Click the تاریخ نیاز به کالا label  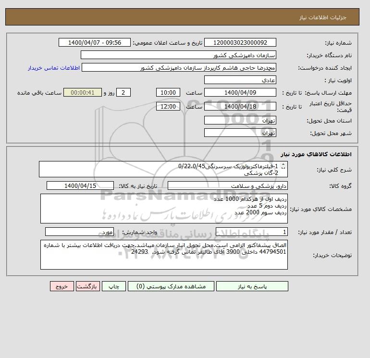(137, 186)
